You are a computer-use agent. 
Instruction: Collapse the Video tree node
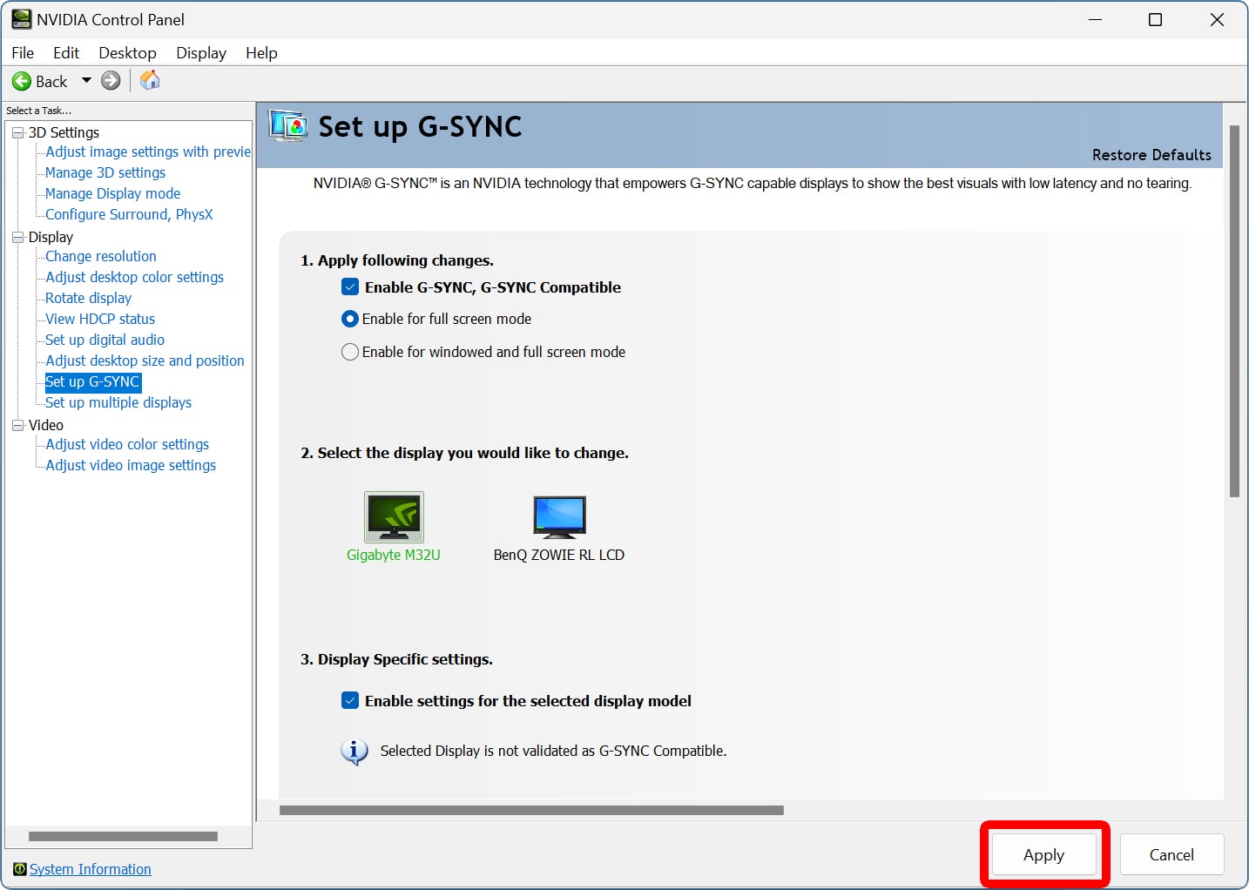pos(17,425)
